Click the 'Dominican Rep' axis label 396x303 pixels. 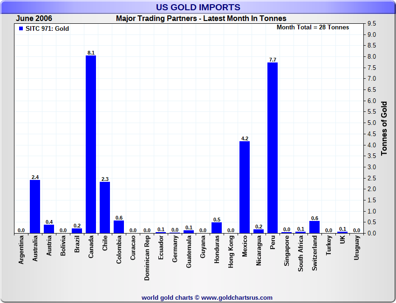coord(147,258)
